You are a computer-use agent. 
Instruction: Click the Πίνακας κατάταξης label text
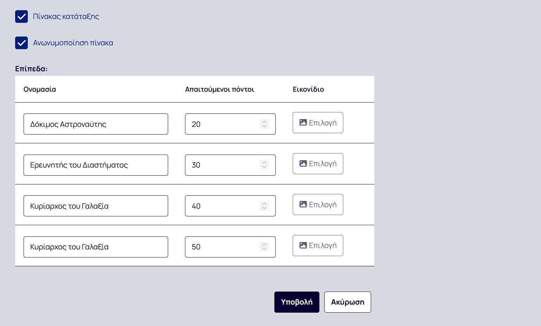click(66, 17)
